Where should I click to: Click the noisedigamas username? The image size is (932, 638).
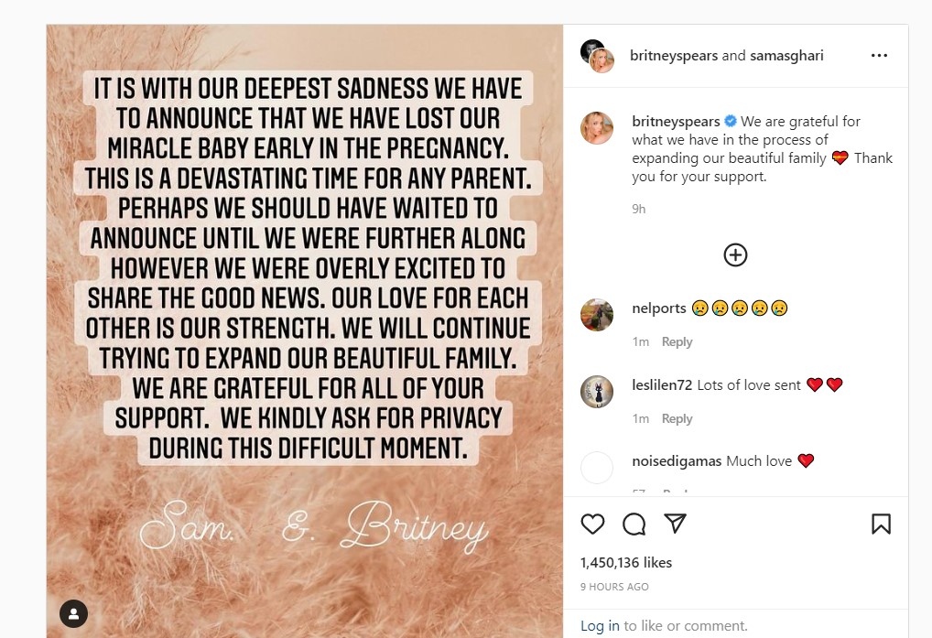pos(677,461)
